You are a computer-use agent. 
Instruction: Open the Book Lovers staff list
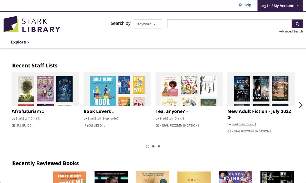97,111
